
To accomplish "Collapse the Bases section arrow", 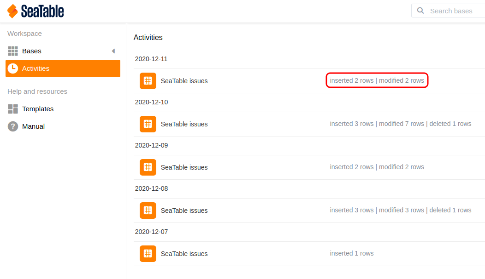I will coord(113,51).
